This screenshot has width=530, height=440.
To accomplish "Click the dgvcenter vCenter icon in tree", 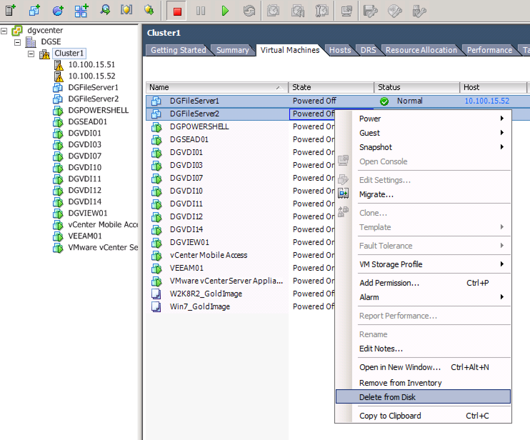I will coord(17,31).
